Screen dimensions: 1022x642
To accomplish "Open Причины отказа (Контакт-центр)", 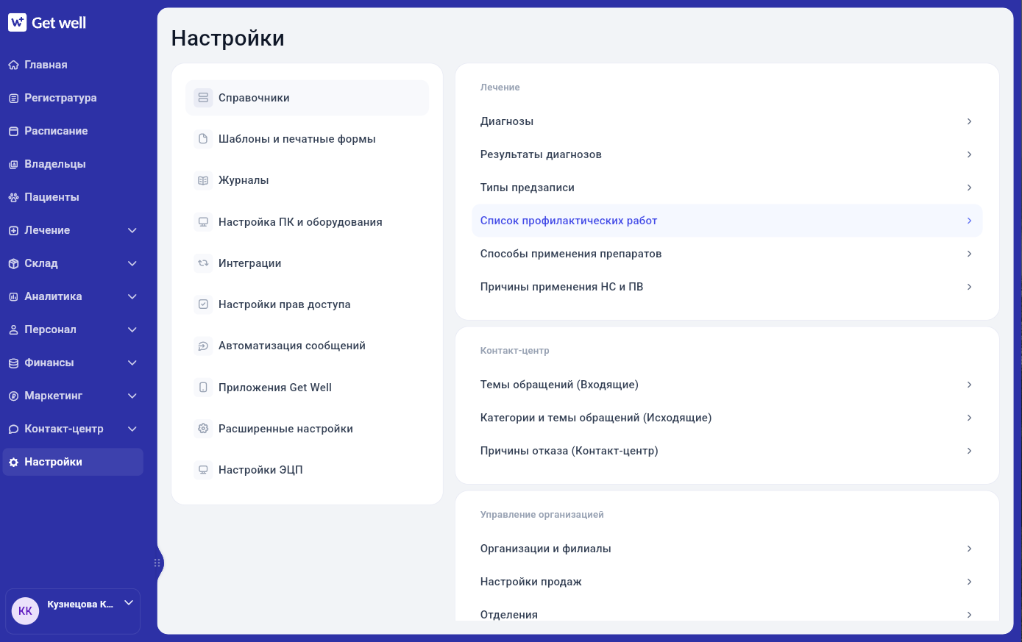I will (727, 451).
